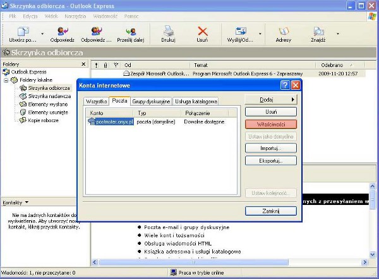Image resolution: width=379 pixels, height=279 pixels.
Task: Click the Konto column header
Action: tap(110, 113)
